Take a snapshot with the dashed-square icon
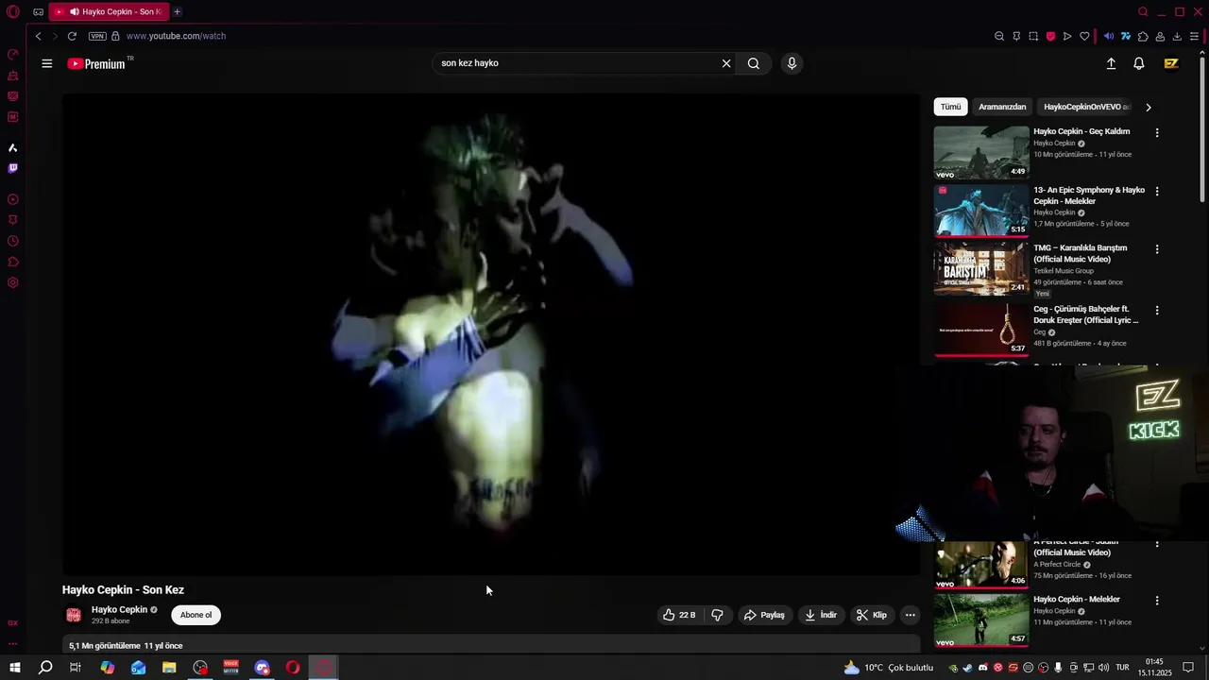This screenshot has height=680, width=1209. [x=1033, y=36]
